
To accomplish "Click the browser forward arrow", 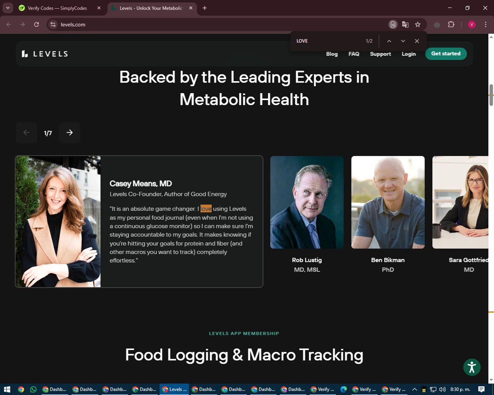I will click(22, 25).
